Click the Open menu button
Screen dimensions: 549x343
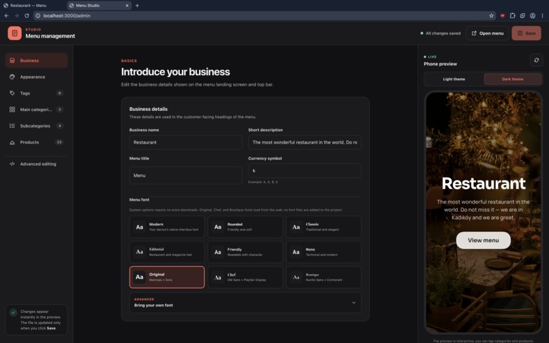[488, 33]
